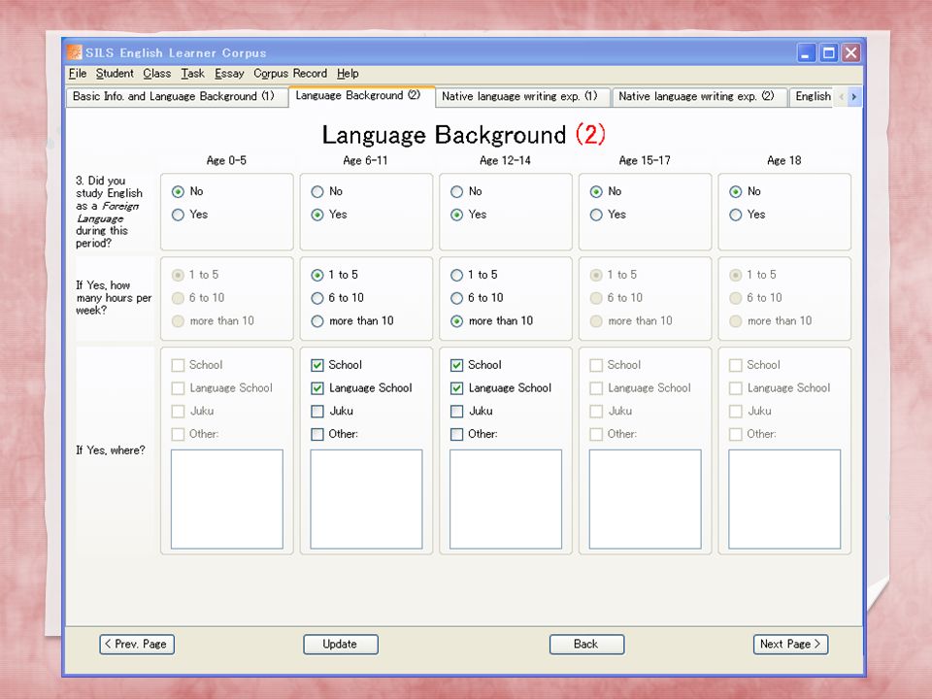932x699 pixels.
Task: Open the Help menu
Action: click(348, 73)
